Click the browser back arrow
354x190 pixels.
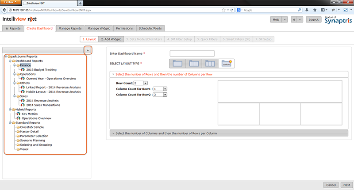coord(4,10)
